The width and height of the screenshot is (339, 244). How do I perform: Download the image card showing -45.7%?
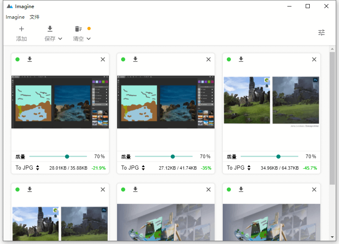pyautogui.click(x=241, y=59)
